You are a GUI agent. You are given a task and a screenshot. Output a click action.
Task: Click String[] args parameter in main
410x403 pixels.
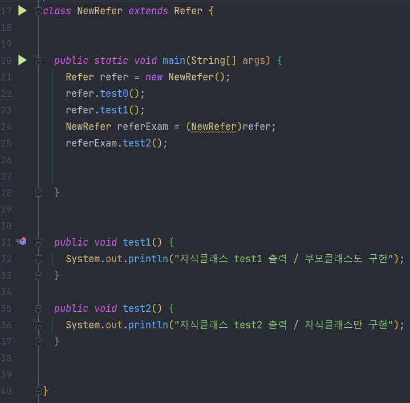[x=227, y=60]
